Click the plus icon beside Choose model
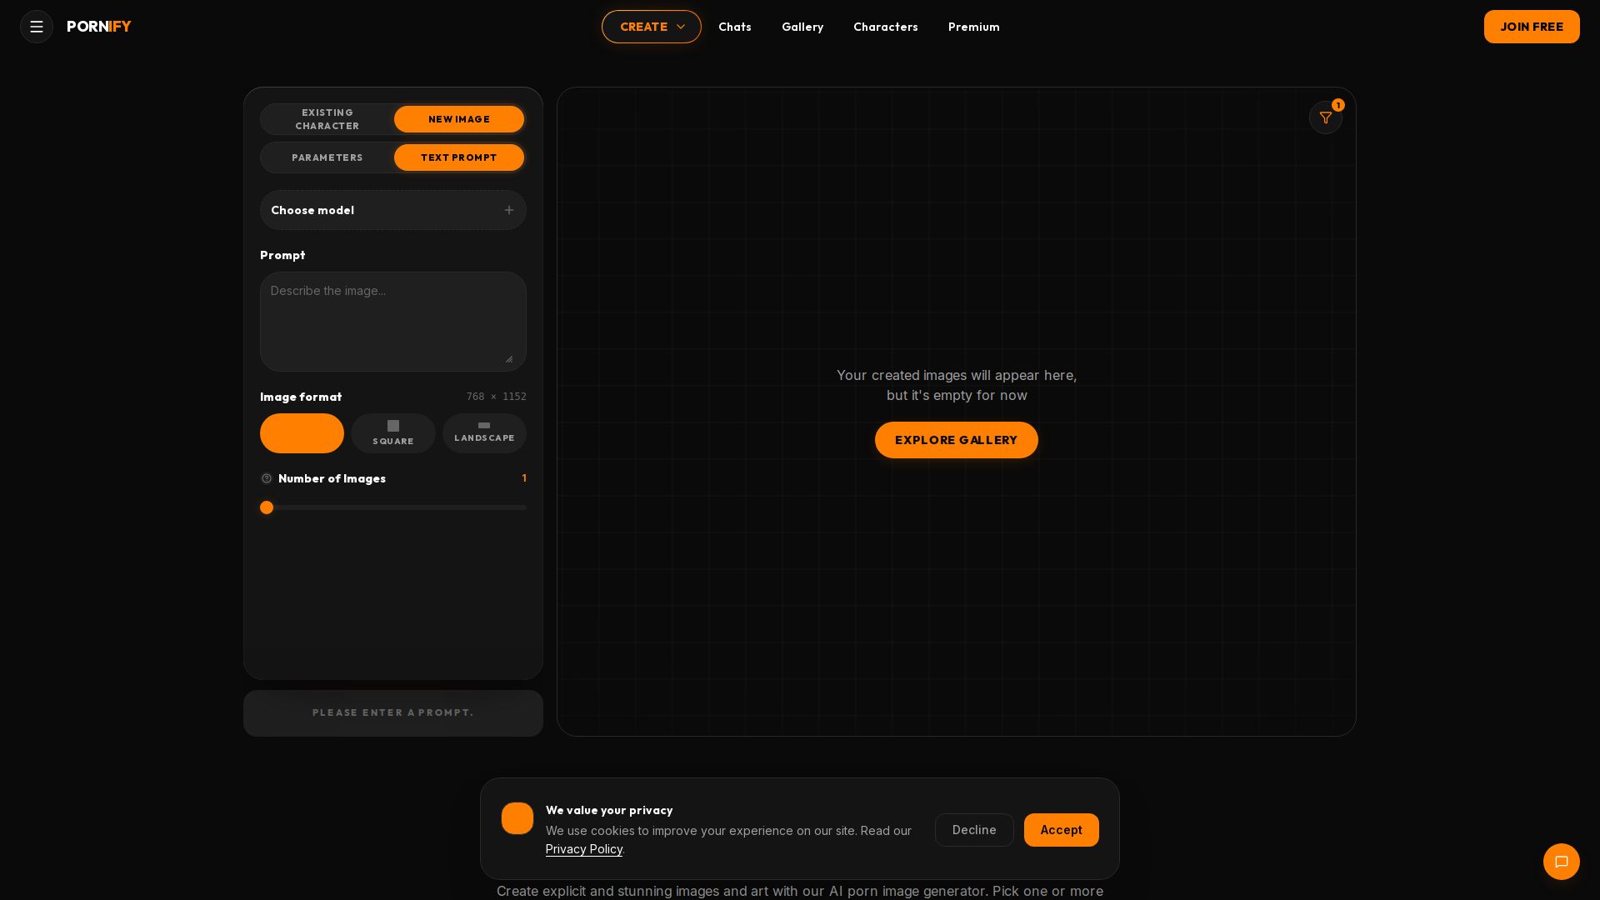Screen dimensions: 1600x900 tap(509, 210)
